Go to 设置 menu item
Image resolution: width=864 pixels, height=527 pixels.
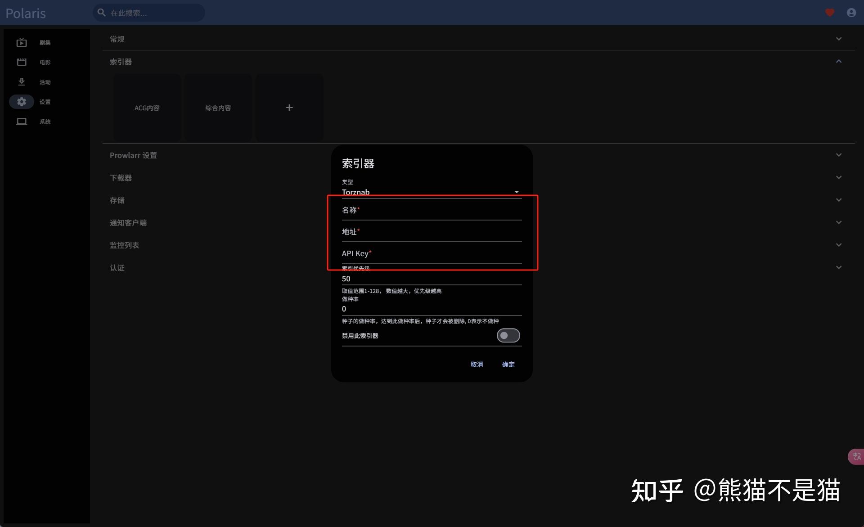[x=45, y=102]
